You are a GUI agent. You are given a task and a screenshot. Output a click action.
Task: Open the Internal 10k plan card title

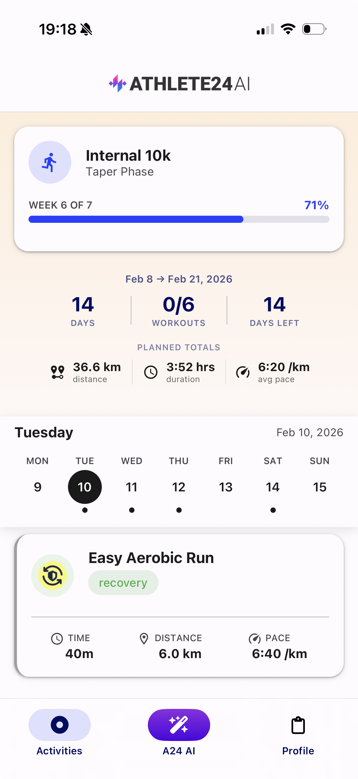128,155
